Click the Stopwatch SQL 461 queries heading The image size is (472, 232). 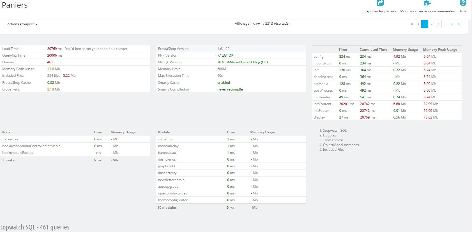(x=35, y=227)
